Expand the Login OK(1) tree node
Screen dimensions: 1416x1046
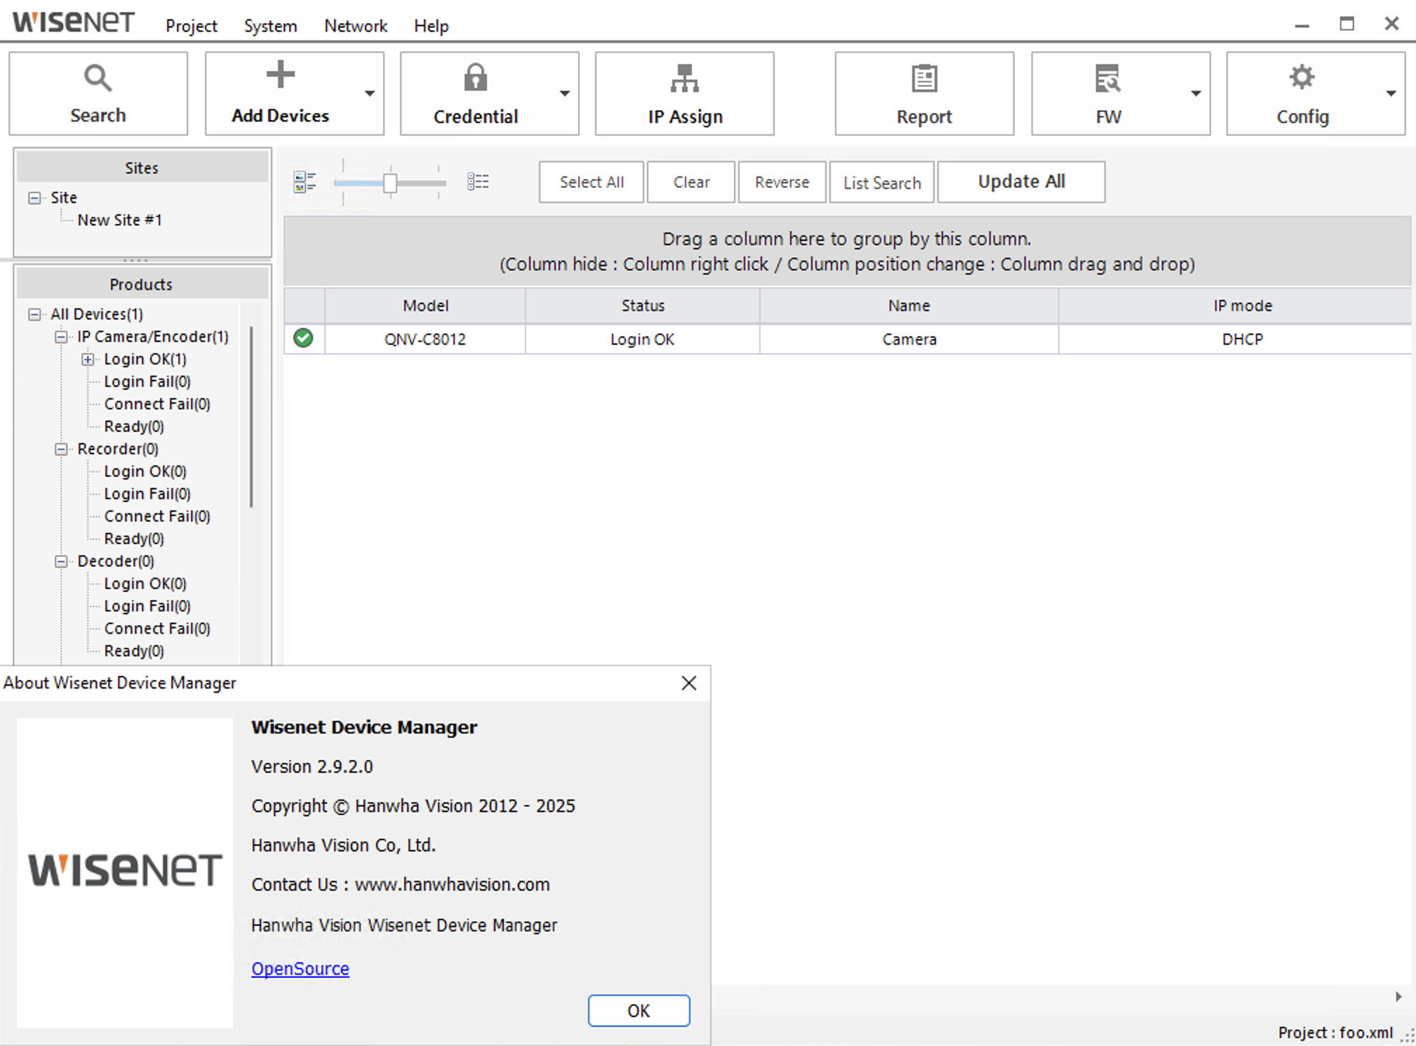(x=88, y=359)
